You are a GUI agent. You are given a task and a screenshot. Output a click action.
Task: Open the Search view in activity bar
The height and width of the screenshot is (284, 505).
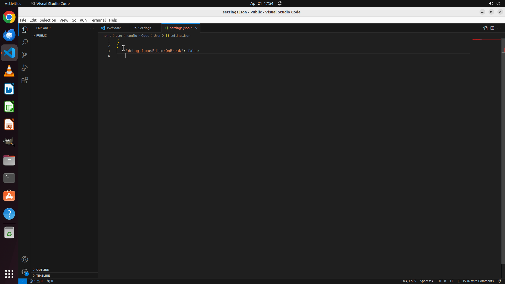[25, 42]
